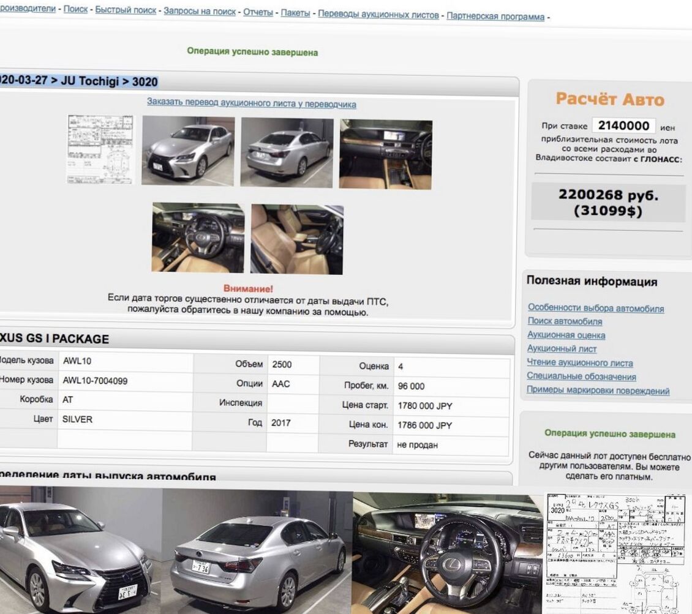Open the Отчеты navigation link
The image size is (692, 614).
pos(258,12)
